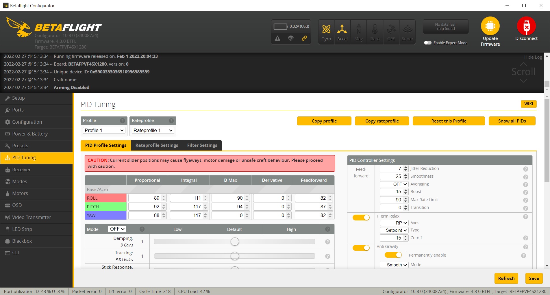Open the Anti Gravity Mode Smooth dropdown
Screen dimensions: 550x295
tap(394, 265)
